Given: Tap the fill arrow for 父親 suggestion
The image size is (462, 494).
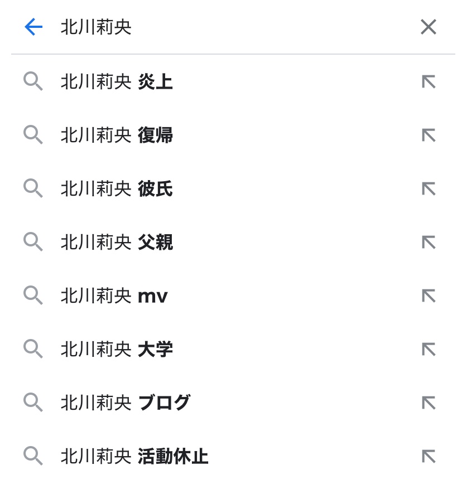Looking at the screenshot, I should pos(428,243).
